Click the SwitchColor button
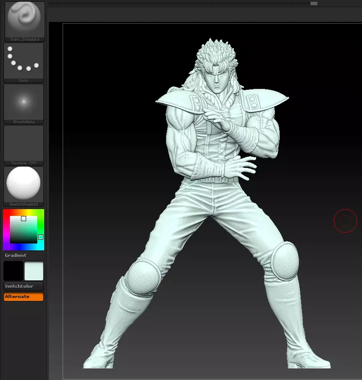 pyautogui.click(x=24, y=286)
